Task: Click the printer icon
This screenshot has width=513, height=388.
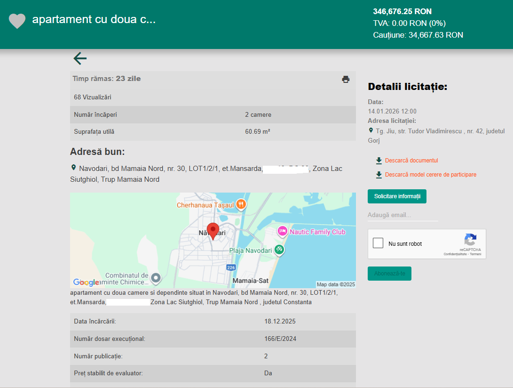Action: pyautogui.click(x=346, y=79)
